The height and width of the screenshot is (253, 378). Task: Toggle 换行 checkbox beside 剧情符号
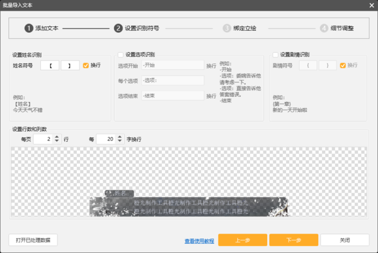343,65
